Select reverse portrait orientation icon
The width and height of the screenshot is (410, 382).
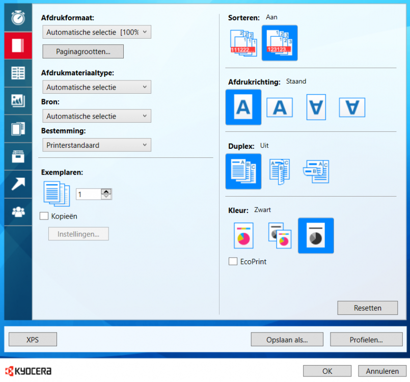tap(315, 107)
